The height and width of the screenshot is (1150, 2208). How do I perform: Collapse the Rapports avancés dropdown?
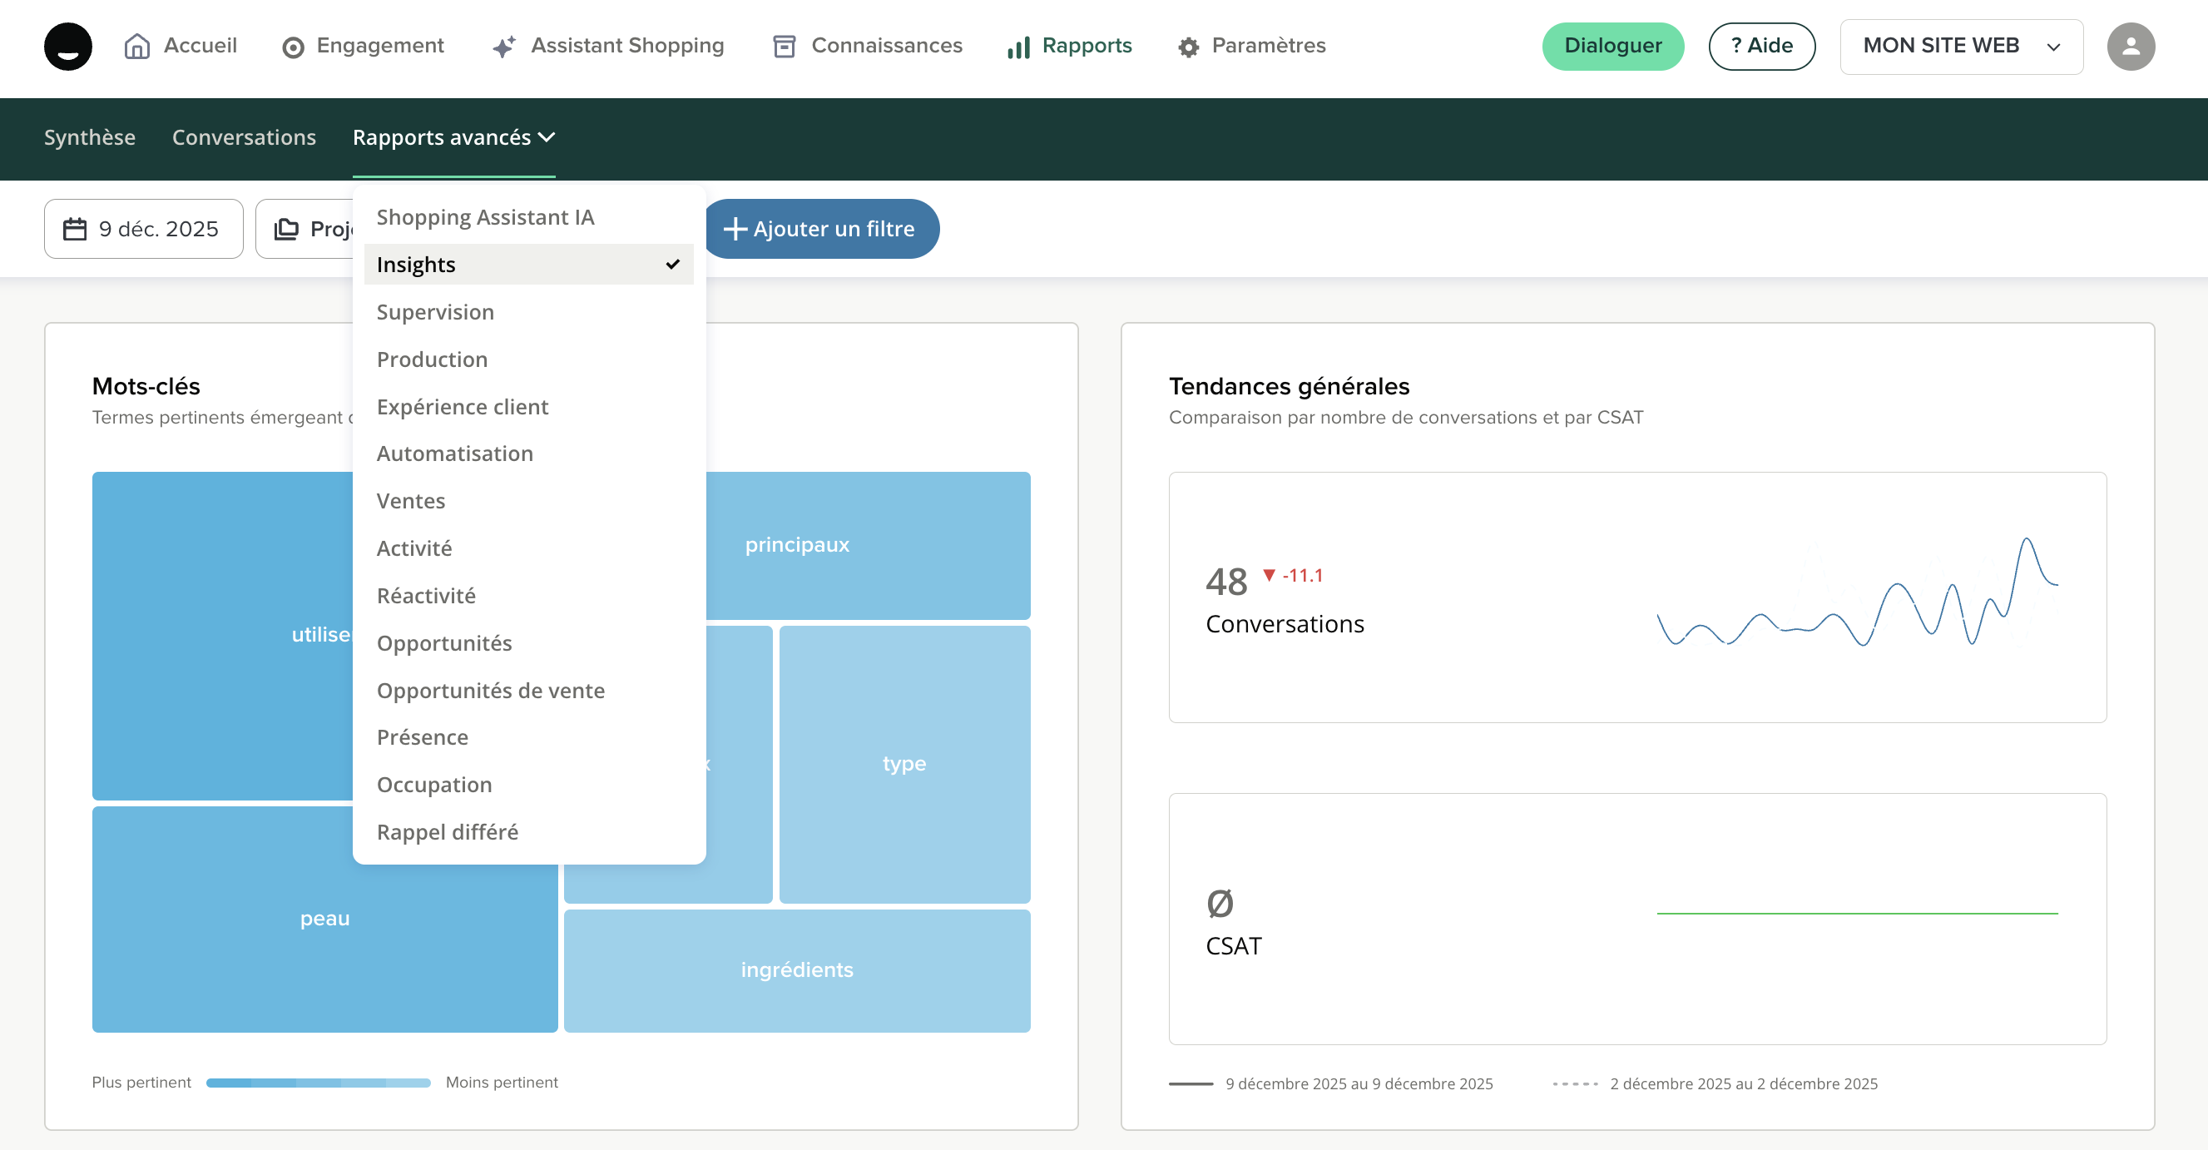[453, 137]
